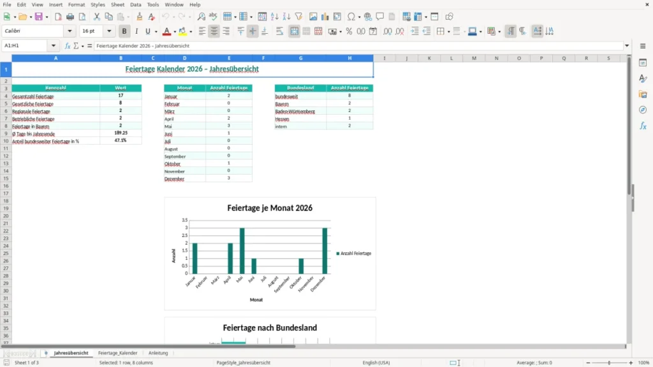Click the 100% zoom level
653x367 pixels.
tap(644, 363)
